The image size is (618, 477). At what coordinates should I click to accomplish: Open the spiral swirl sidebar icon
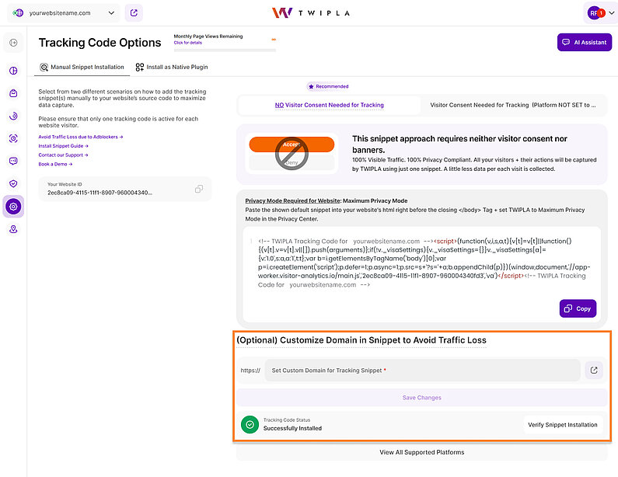[13, 116]
